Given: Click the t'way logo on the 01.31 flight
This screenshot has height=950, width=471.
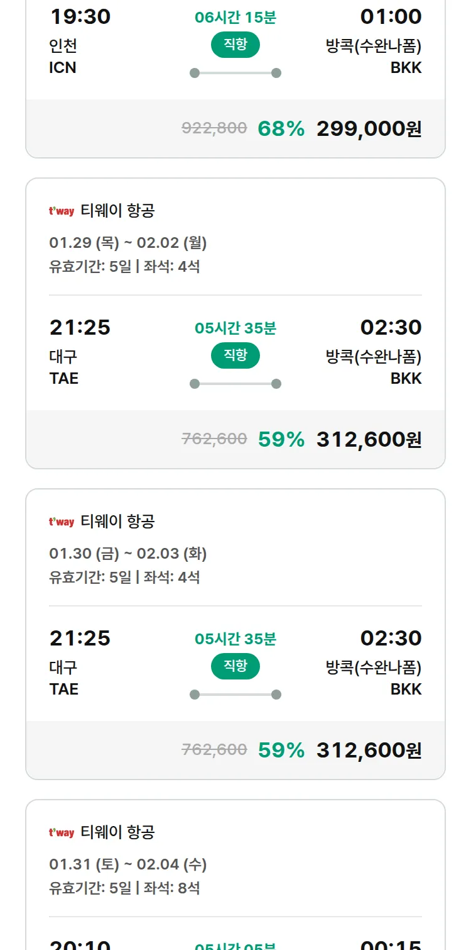Looking at the screenshot, I should [x=62, y=833].
